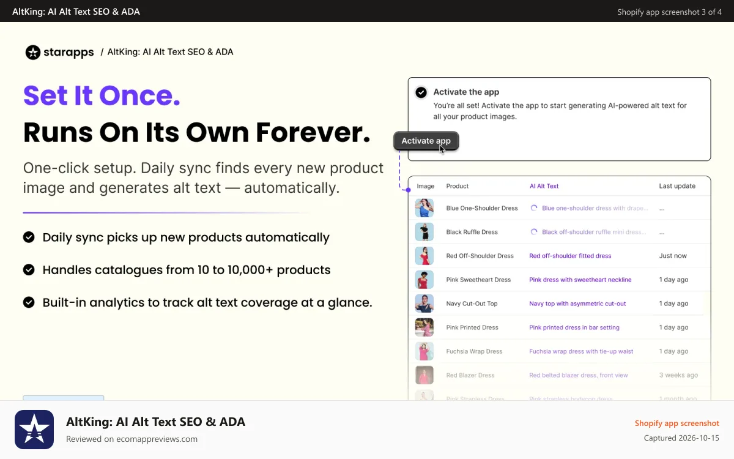Click the check icon beside Built-in analytics bullet
Image resolution: width=734 pixels, height=459 pixels.
point(29,302)
